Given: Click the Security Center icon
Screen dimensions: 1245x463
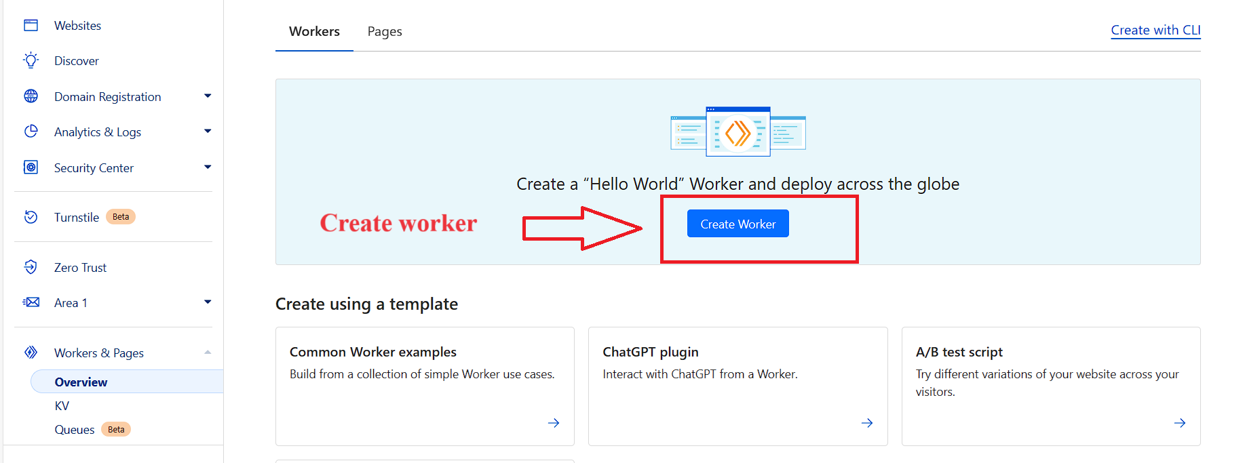Looking at the screenshot, I should 31,167.
